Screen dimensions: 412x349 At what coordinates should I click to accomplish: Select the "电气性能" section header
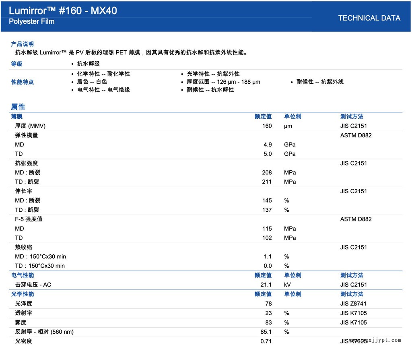[x=23, y=275]
